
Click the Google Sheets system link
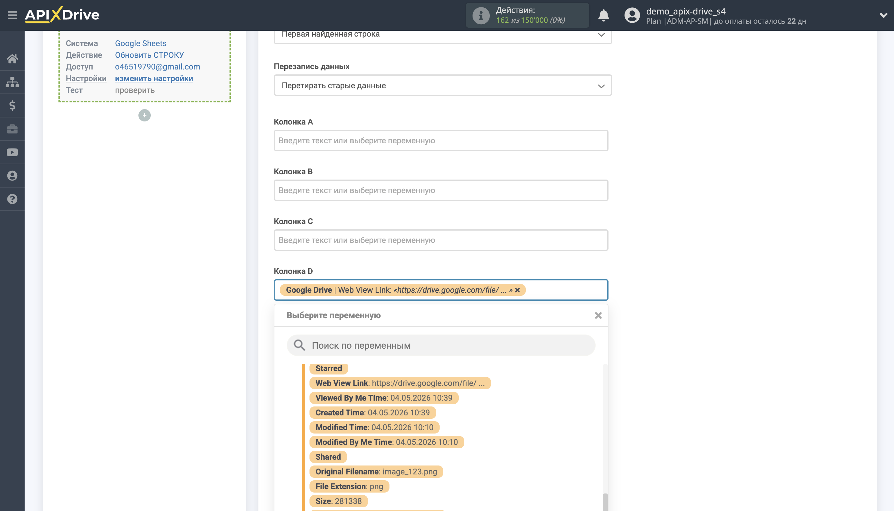(141, 43)
